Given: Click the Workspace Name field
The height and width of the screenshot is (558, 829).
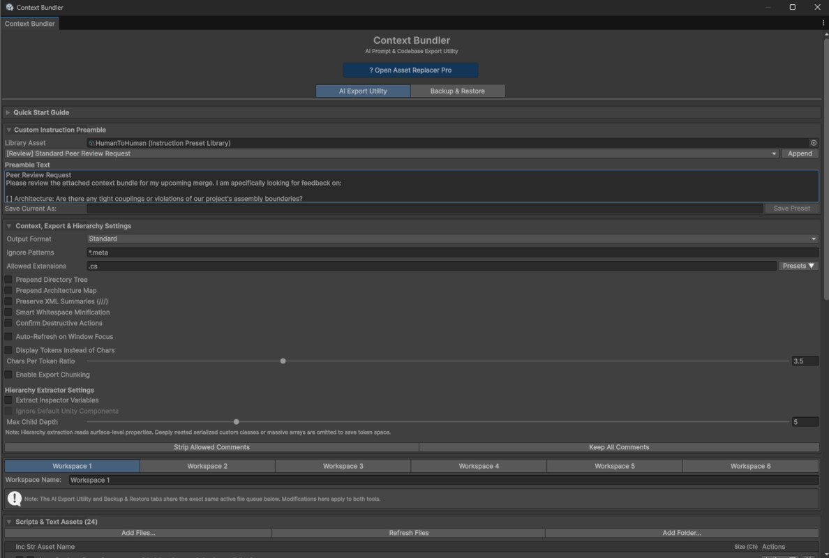Looking at the screenshot, I should point(444,480).
